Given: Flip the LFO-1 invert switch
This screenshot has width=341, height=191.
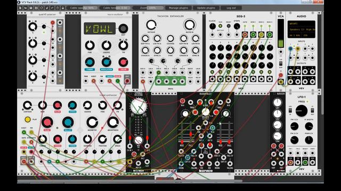Looking at the screenshot, I should 313,110.
